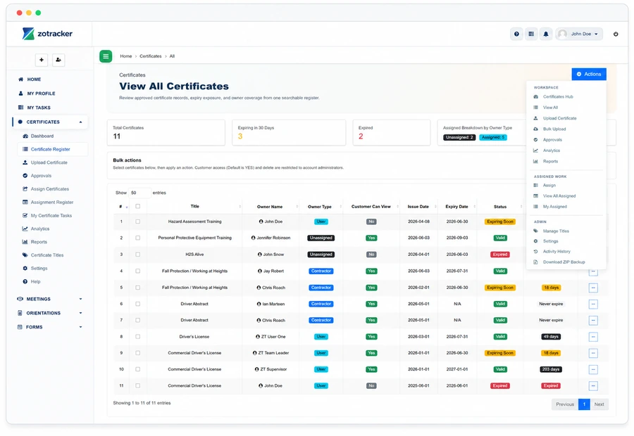The width and height of the screenshot is (634, 436).
Task: Click the power logout icon
Action: 616,34
